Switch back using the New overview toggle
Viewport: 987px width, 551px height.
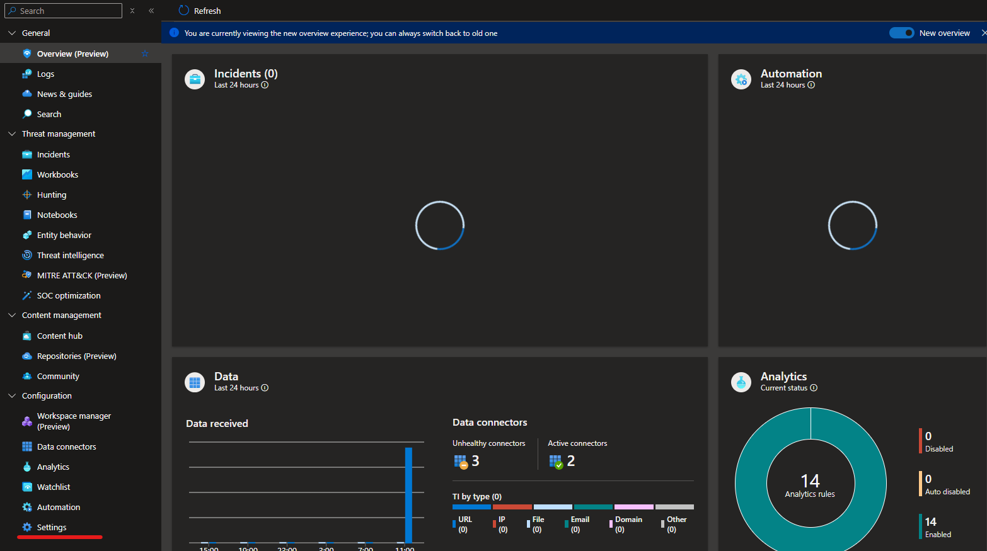coord(901,32)
